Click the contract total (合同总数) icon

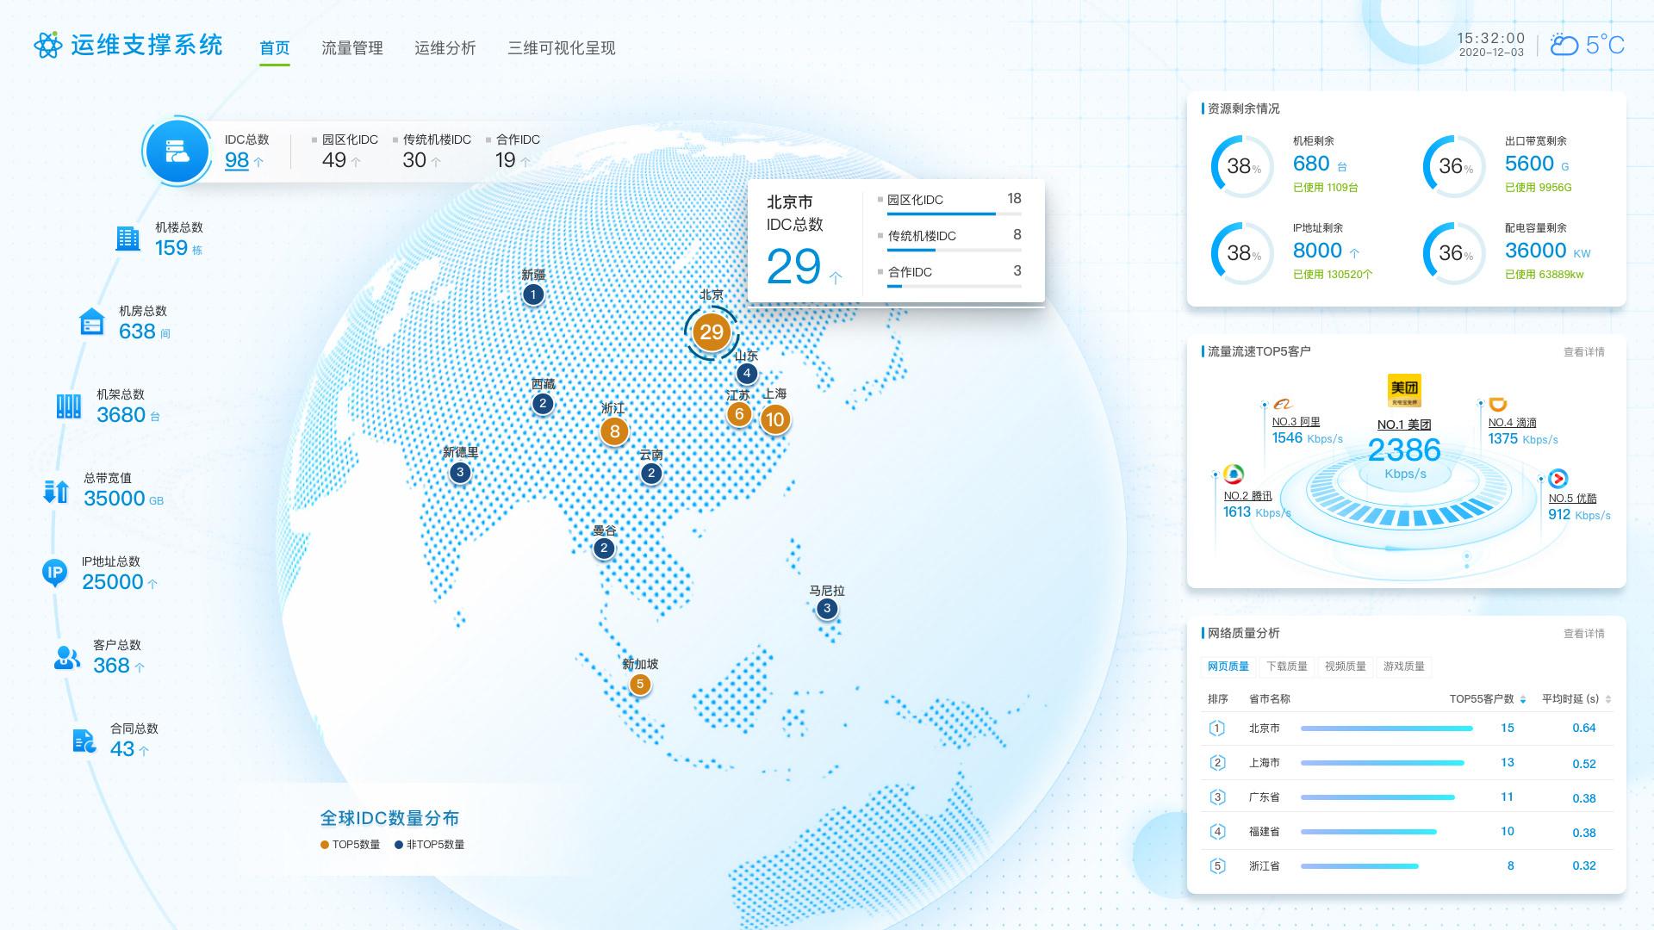point(84,741)
